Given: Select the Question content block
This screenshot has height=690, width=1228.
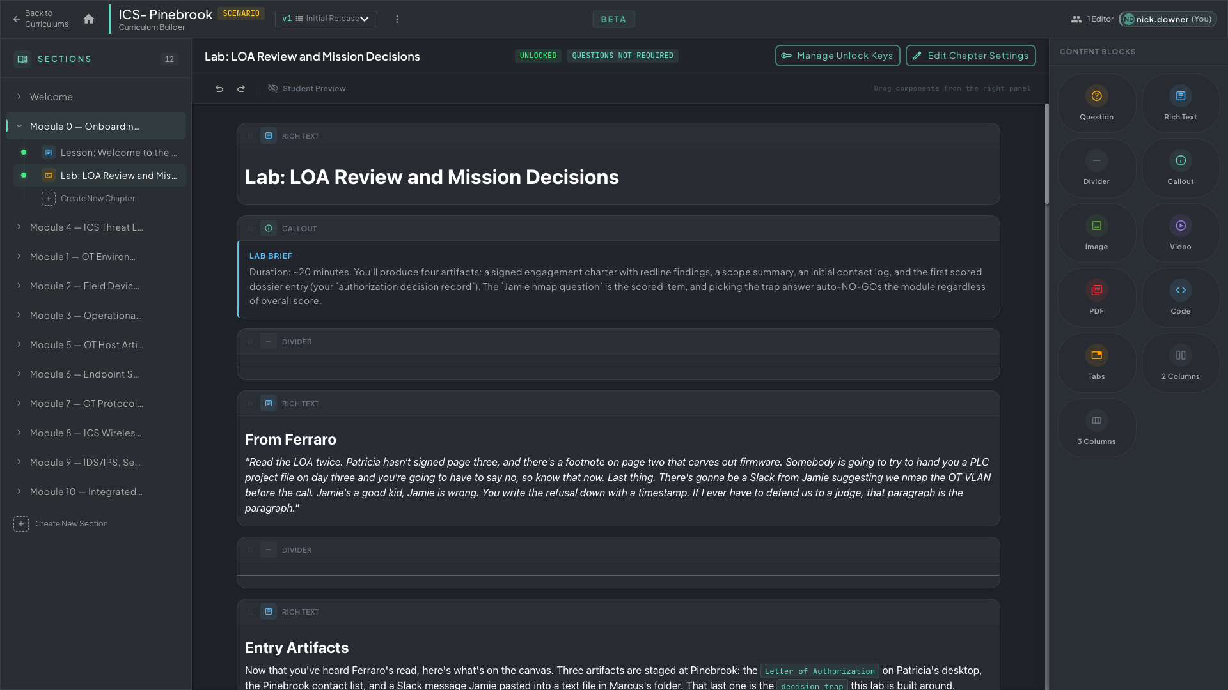Looking at the screenshot, I should pyautogui.click(x=1096, y=103).
